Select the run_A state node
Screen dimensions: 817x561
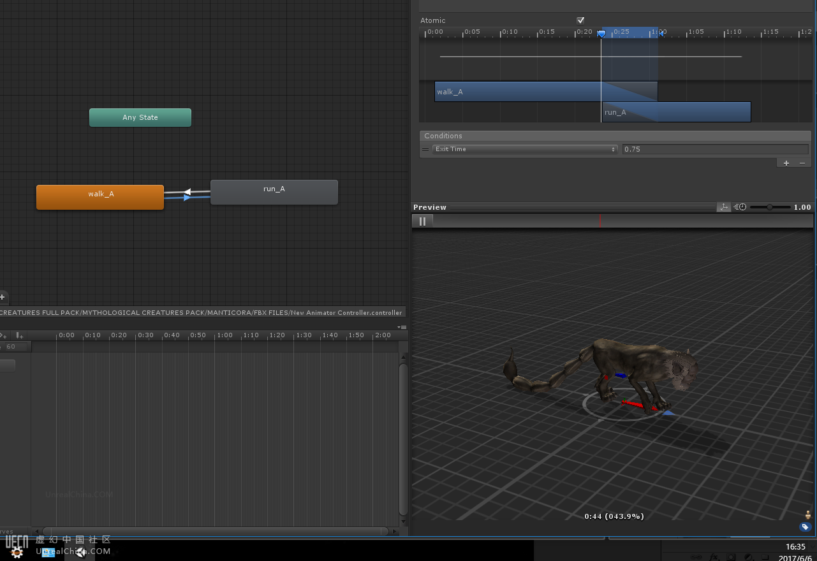pyautogui.click(x=274, y=192)
